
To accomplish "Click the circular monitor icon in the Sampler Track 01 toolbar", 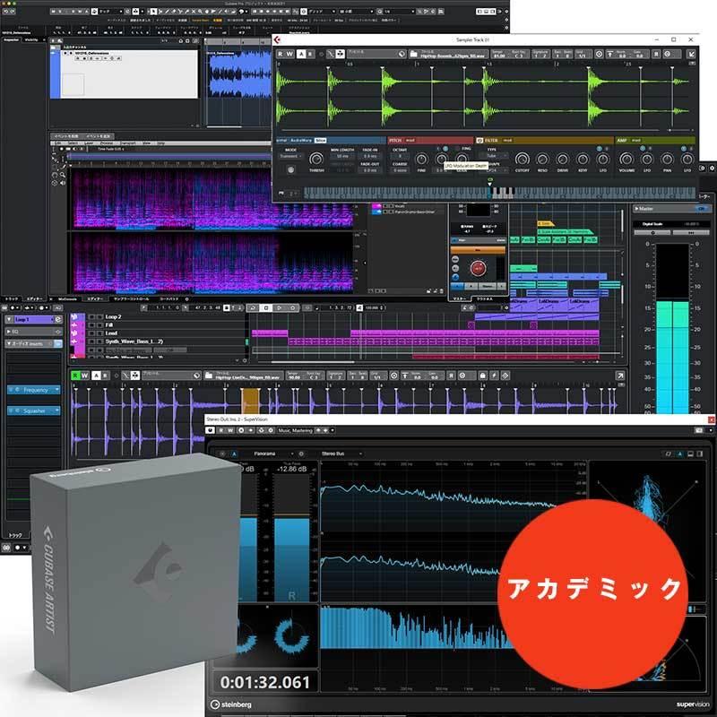I will pyautogui.click(x=599, y=54).
